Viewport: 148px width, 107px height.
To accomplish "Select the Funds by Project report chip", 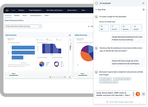I will click(x=105, y=79).
